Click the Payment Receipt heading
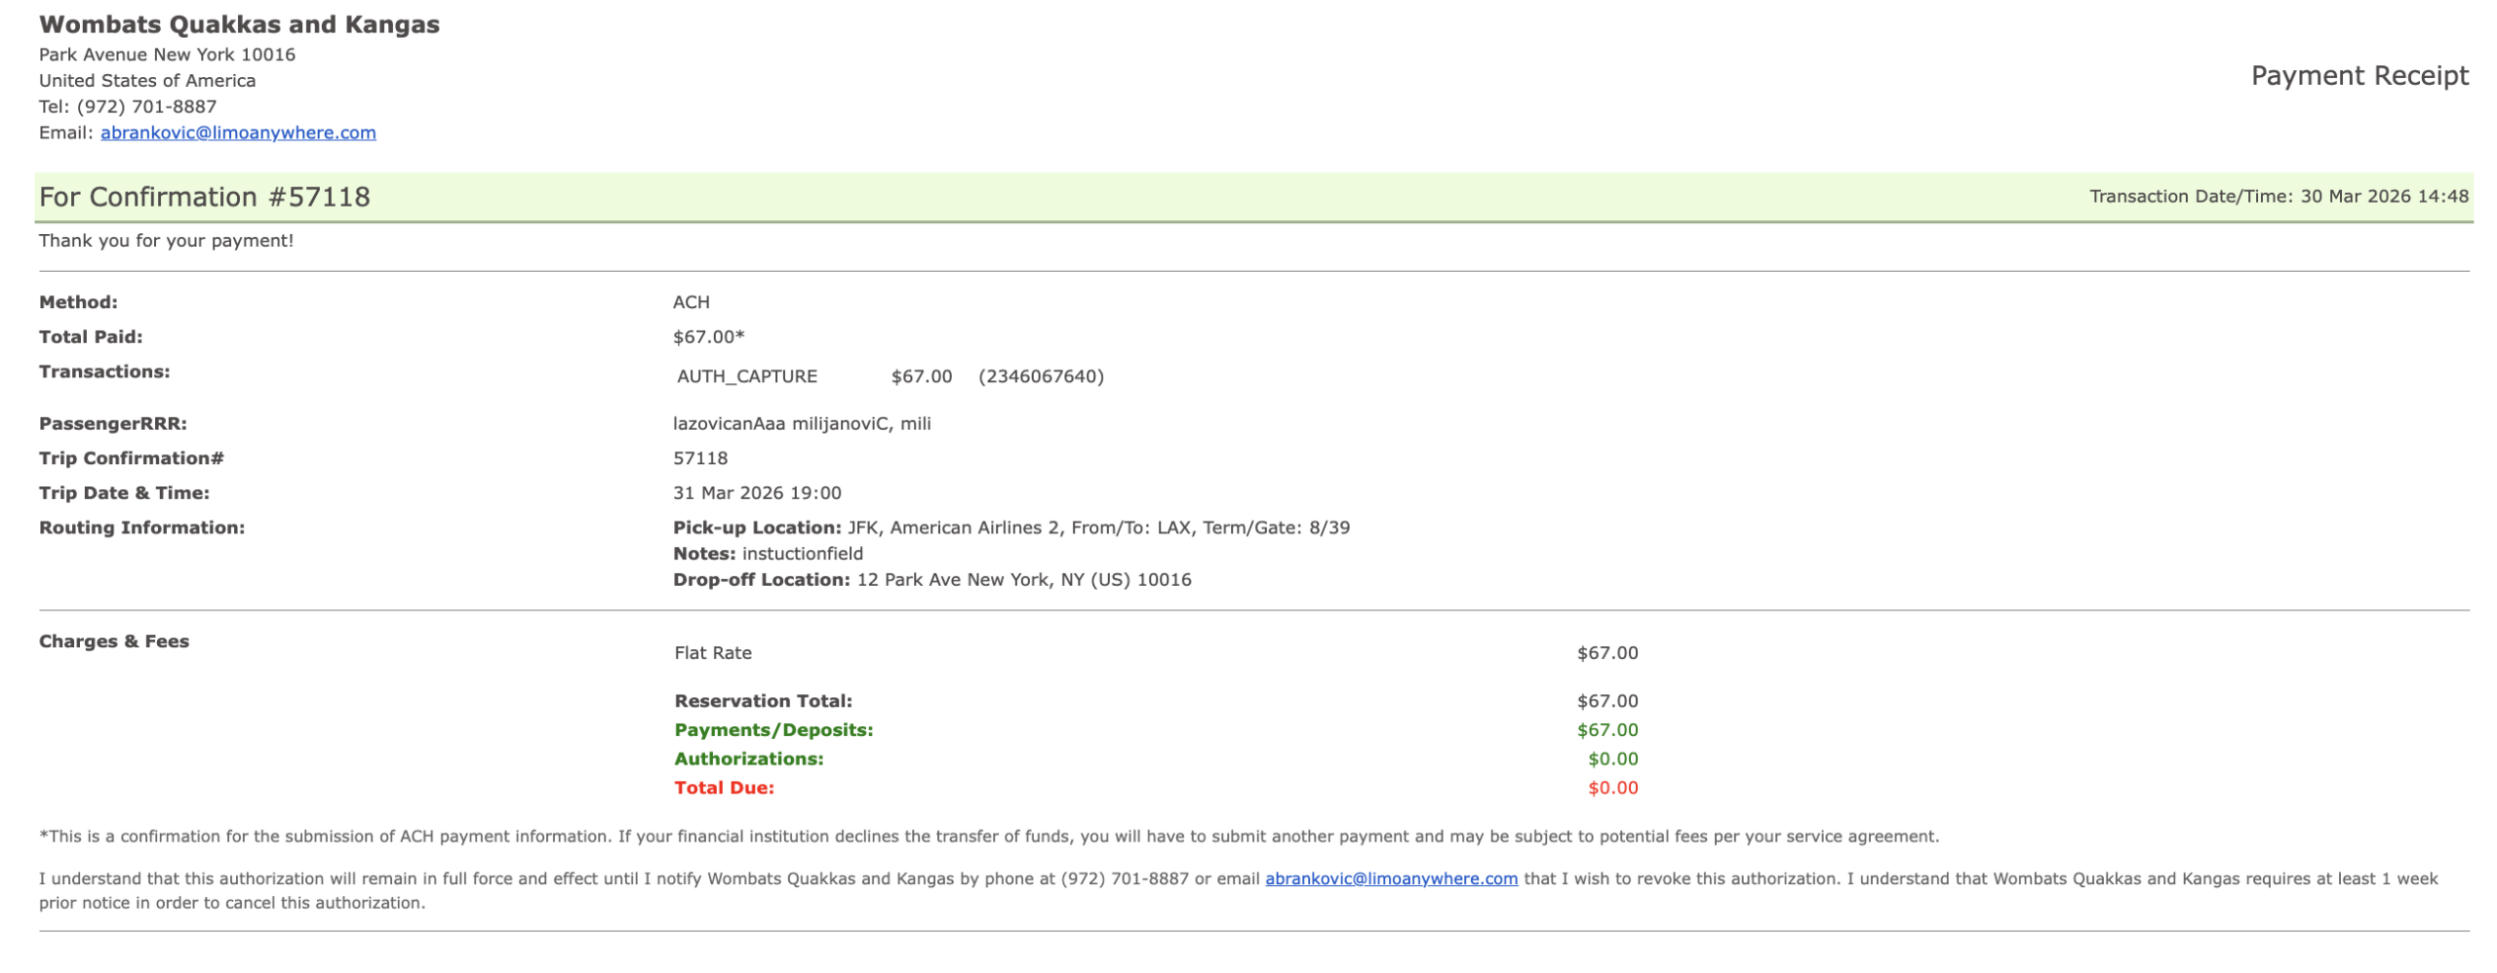The height and width of the screenshot is (973, 2497). 2358,76
